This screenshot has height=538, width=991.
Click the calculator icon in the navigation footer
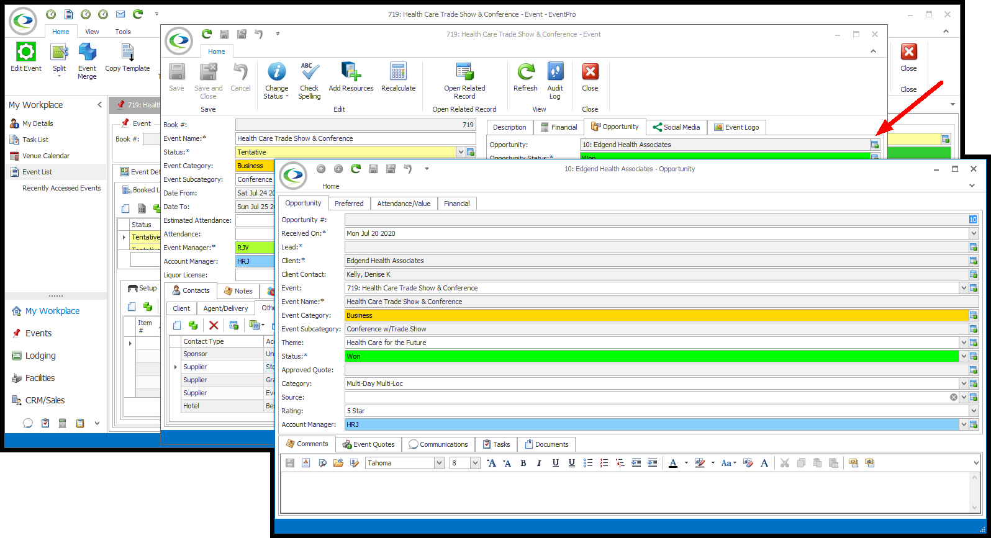point(62,423)
